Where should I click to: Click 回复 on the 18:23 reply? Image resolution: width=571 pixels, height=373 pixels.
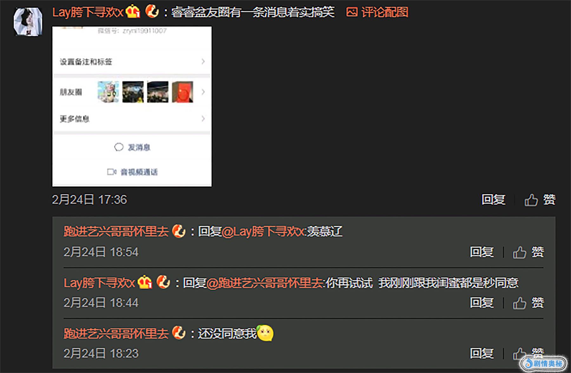(482, 353)
